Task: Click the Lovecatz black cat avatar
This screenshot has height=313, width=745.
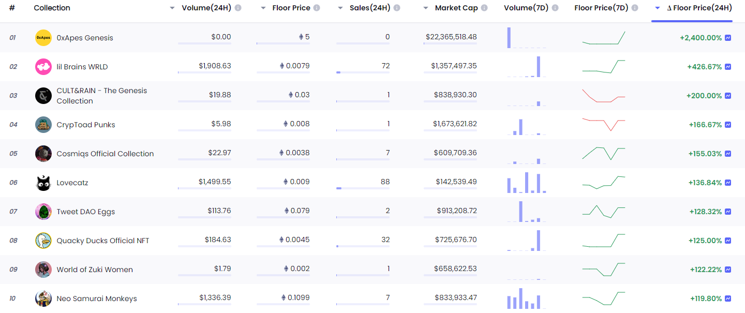Action: pos(43,183)
